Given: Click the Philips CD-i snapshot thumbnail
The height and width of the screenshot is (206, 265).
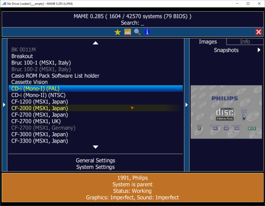Looking at the screenshot, I should click(x=226, y=112).
